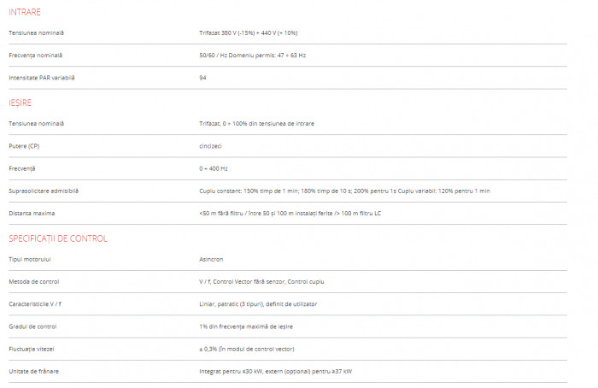Click the Metoda de control label

pyautogui.click(x=34, y=281)
